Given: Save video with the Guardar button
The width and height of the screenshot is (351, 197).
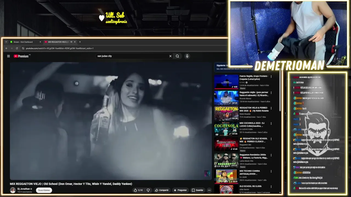Looking at the screenshot, I should tap(197, 190).
